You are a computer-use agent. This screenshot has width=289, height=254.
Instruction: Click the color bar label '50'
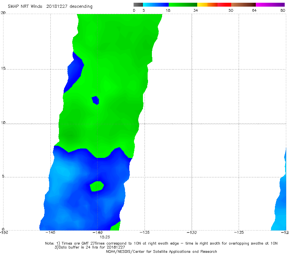pyautogui.click(x=231, y=11)
